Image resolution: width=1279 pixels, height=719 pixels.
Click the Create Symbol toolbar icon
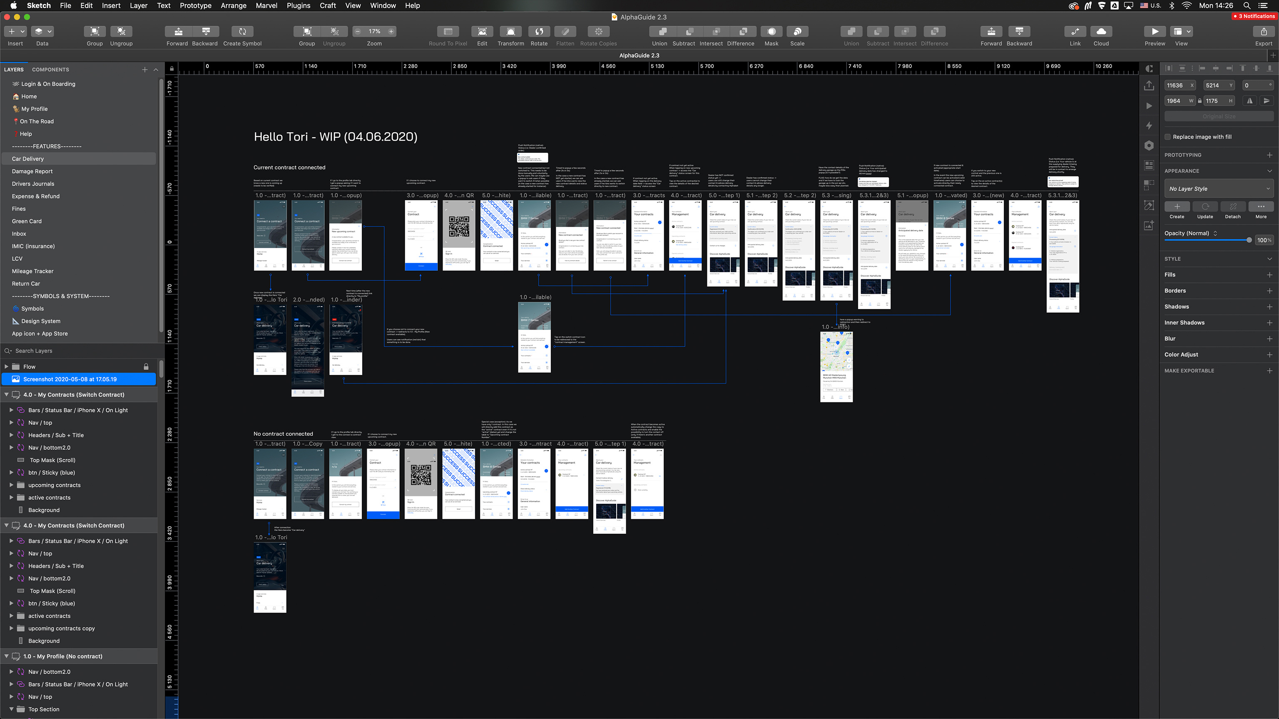tap(242, 32)
